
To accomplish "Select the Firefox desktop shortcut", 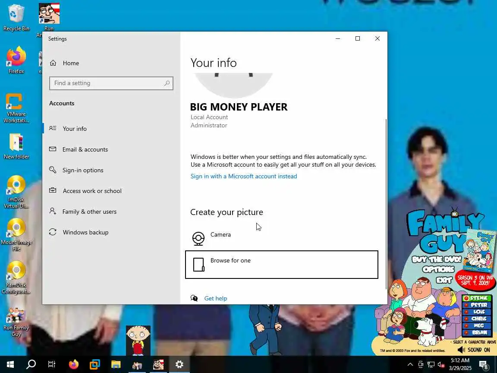I will click(16, 60).
